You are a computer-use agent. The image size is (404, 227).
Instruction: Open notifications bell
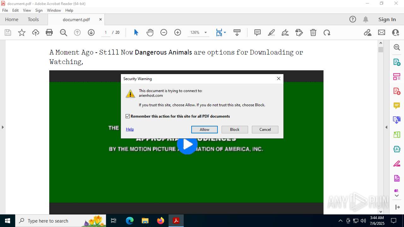pos(366,19)
